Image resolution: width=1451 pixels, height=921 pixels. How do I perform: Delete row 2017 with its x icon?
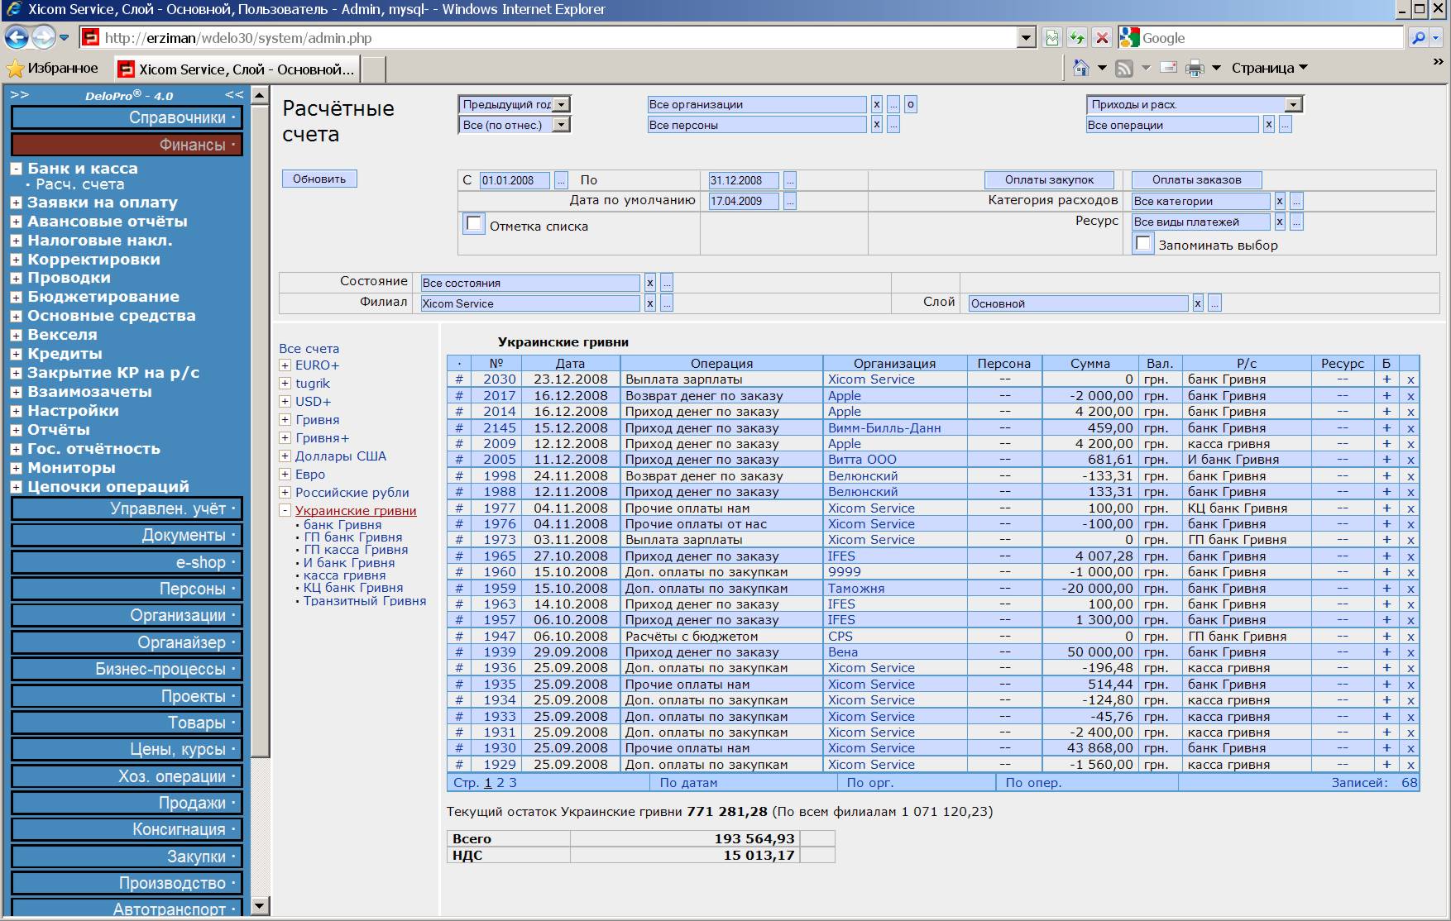1410,396
